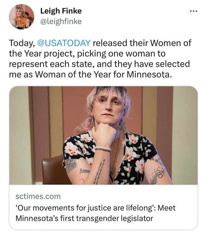Click the sctimes.com domain label

(x=38, y=196)
